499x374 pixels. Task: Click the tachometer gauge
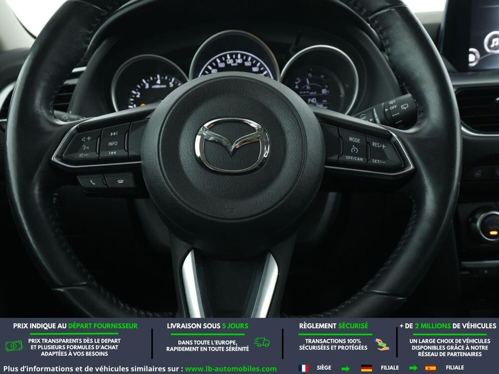[150, 83]
